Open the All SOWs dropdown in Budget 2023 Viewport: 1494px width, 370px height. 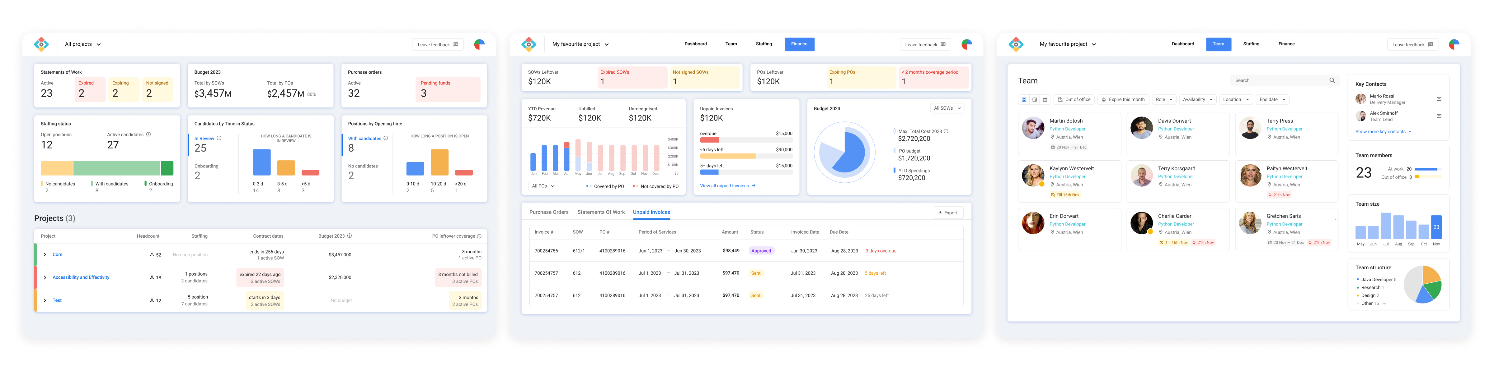(947, 108)
